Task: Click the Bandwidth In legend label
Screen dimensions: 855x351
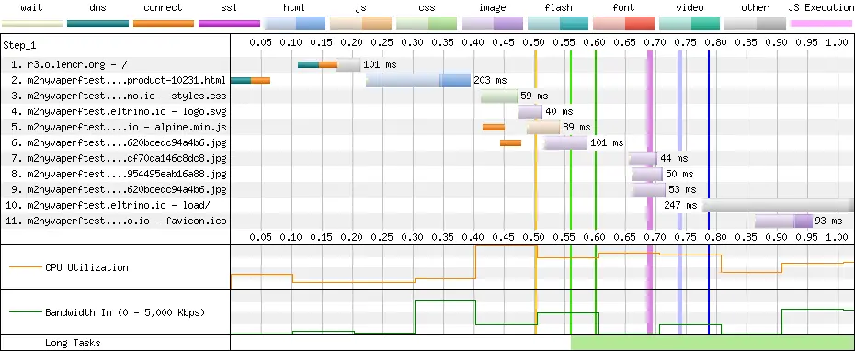Action: point(125,312)
